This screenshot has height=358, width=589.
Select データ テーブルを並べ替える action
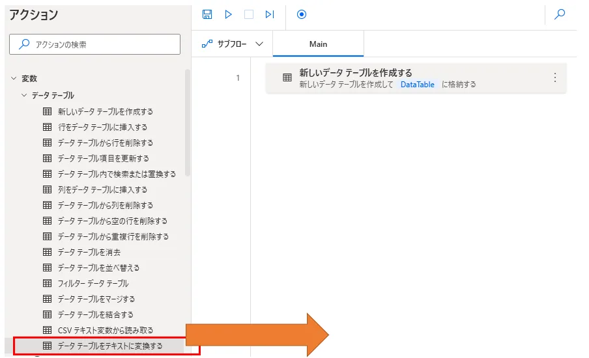(x=98, y=268)
